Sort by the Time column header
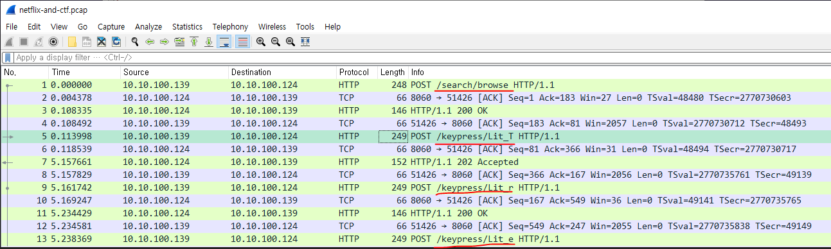 click(x=84, y=73)
